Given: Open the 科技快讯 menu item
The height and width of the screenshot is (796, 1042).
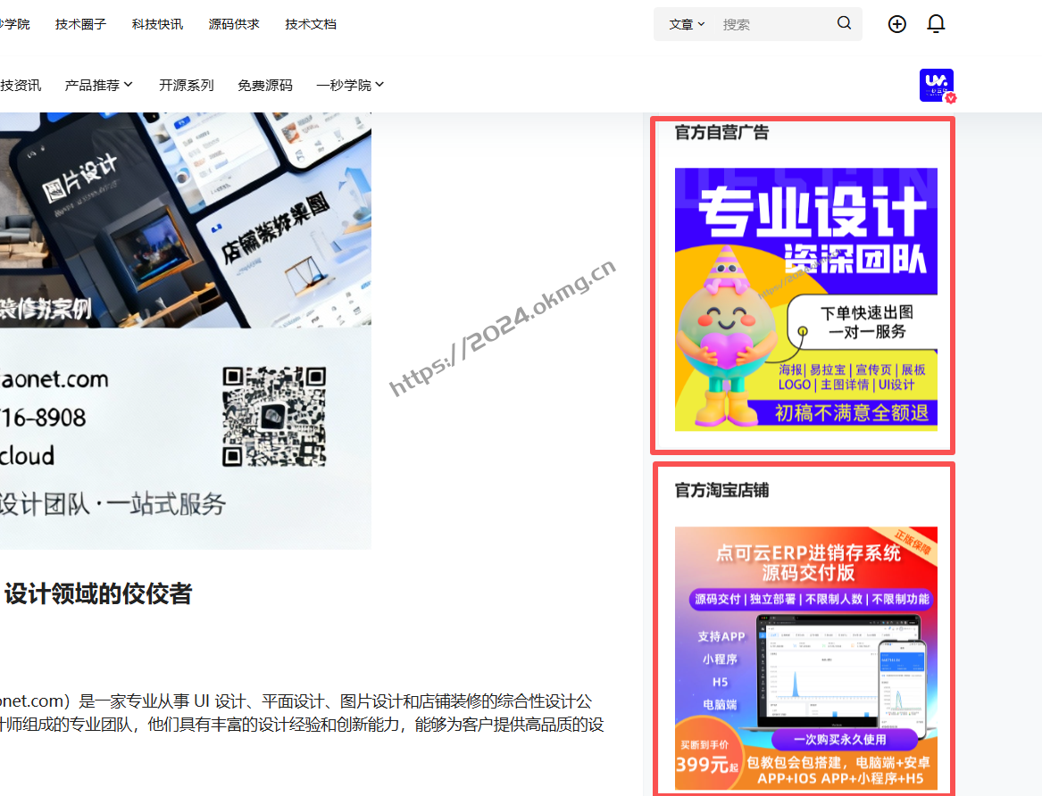Looking at the screenshot, I should [156, 24].
